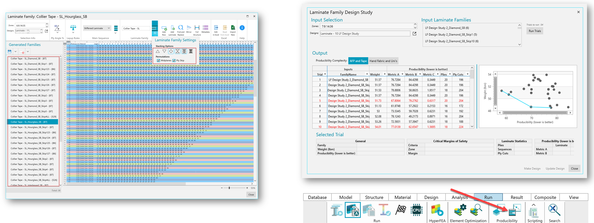Toggle the last stacking option icon

click(x=191, y=51)
